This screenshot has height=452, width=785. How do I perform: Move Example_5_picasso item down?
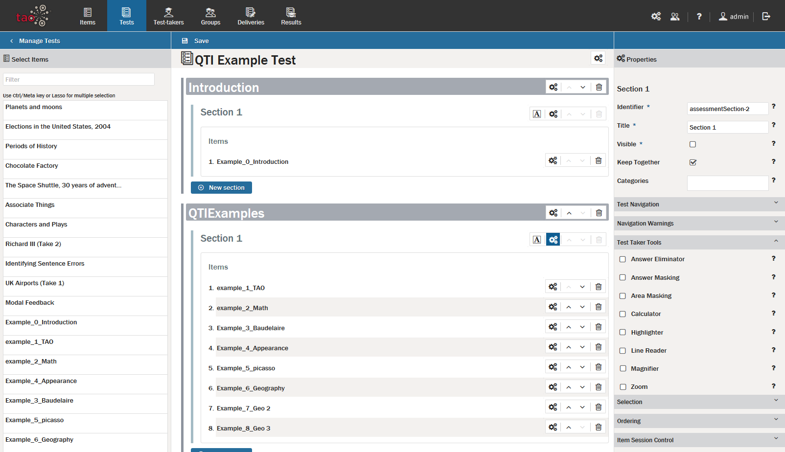pyautogui.click(x=582, y=367)
